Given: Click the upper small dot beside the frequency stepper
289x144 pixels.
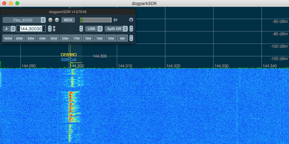Looking at the screenshot, I should point(54,27).
